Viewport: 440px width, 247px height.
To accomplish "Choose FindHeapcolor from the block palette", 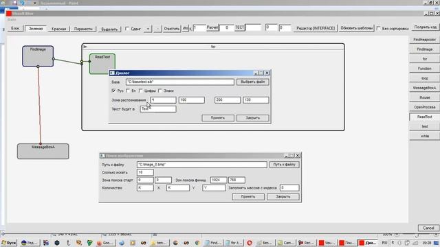I will 424,40.
